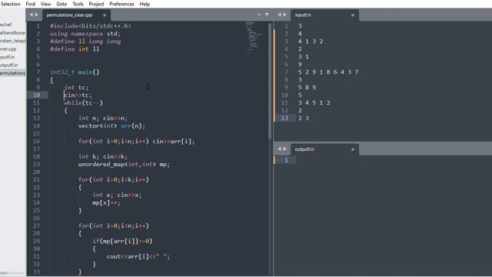Switch to permutations_clear.cpp tab
Viewport: 492px width, 277px height.
(x=70, y=15)
